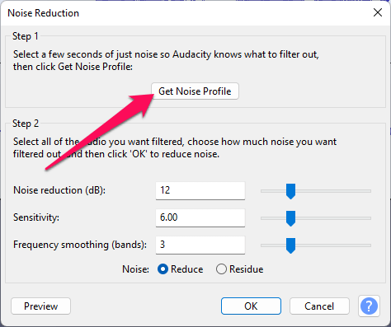Image resolution: width=391 pixels, height=327 pixels.
Task: Click the Get Noise Profile button
Action: (x=195, y=91)
